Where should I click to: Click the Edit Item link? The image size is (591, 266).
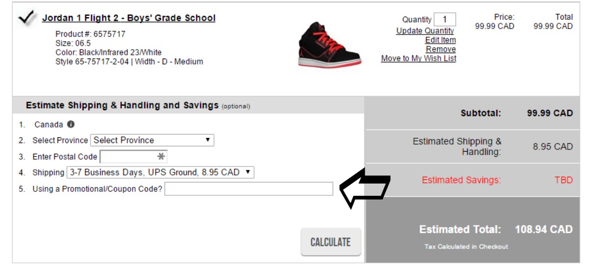(441, 40)
